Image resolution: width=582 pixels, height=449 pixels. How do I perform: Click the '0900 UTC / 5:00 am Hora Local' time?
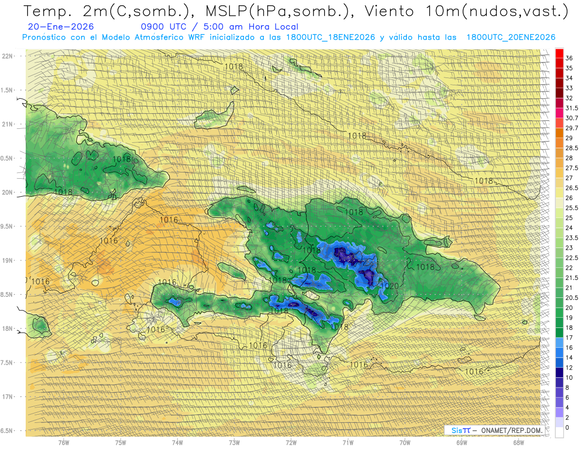coord(219,27)
